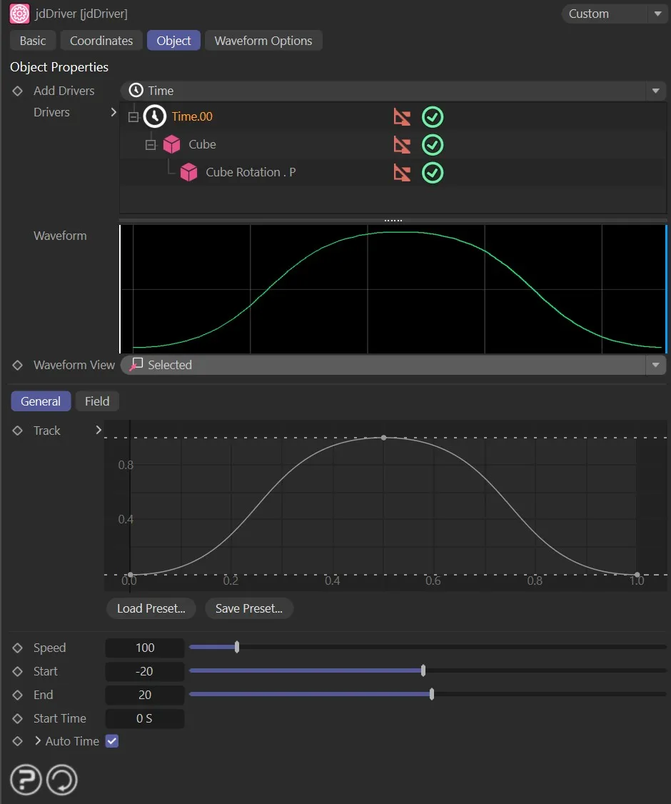The width and height of the screenshot is (671, 804).
Task: Click the circular reset arrow icon at bottom
Action: click(x=61, y=779)
